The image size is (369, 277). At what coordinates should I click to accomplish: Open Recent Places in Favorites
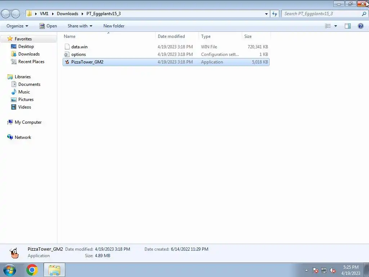point(31,61)
